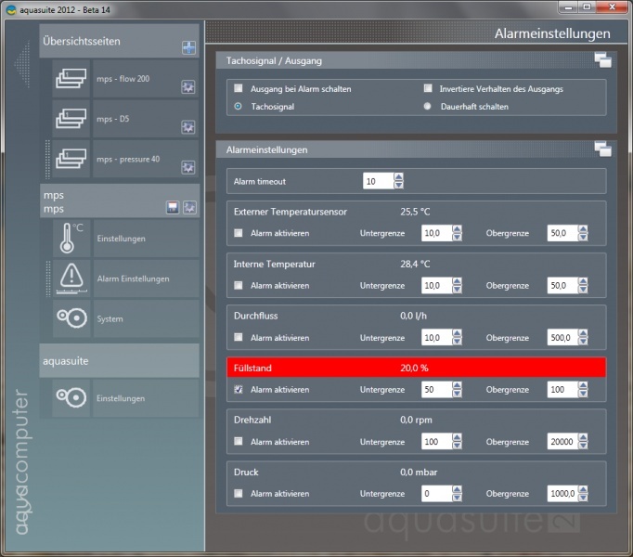This screenshot has width=633, height=557.
Task: Open the mps - flow 200 overview page icon
Action: pyautogui.click(x=71, y=78)
